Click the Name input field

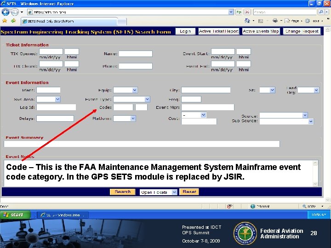[136, 54]
